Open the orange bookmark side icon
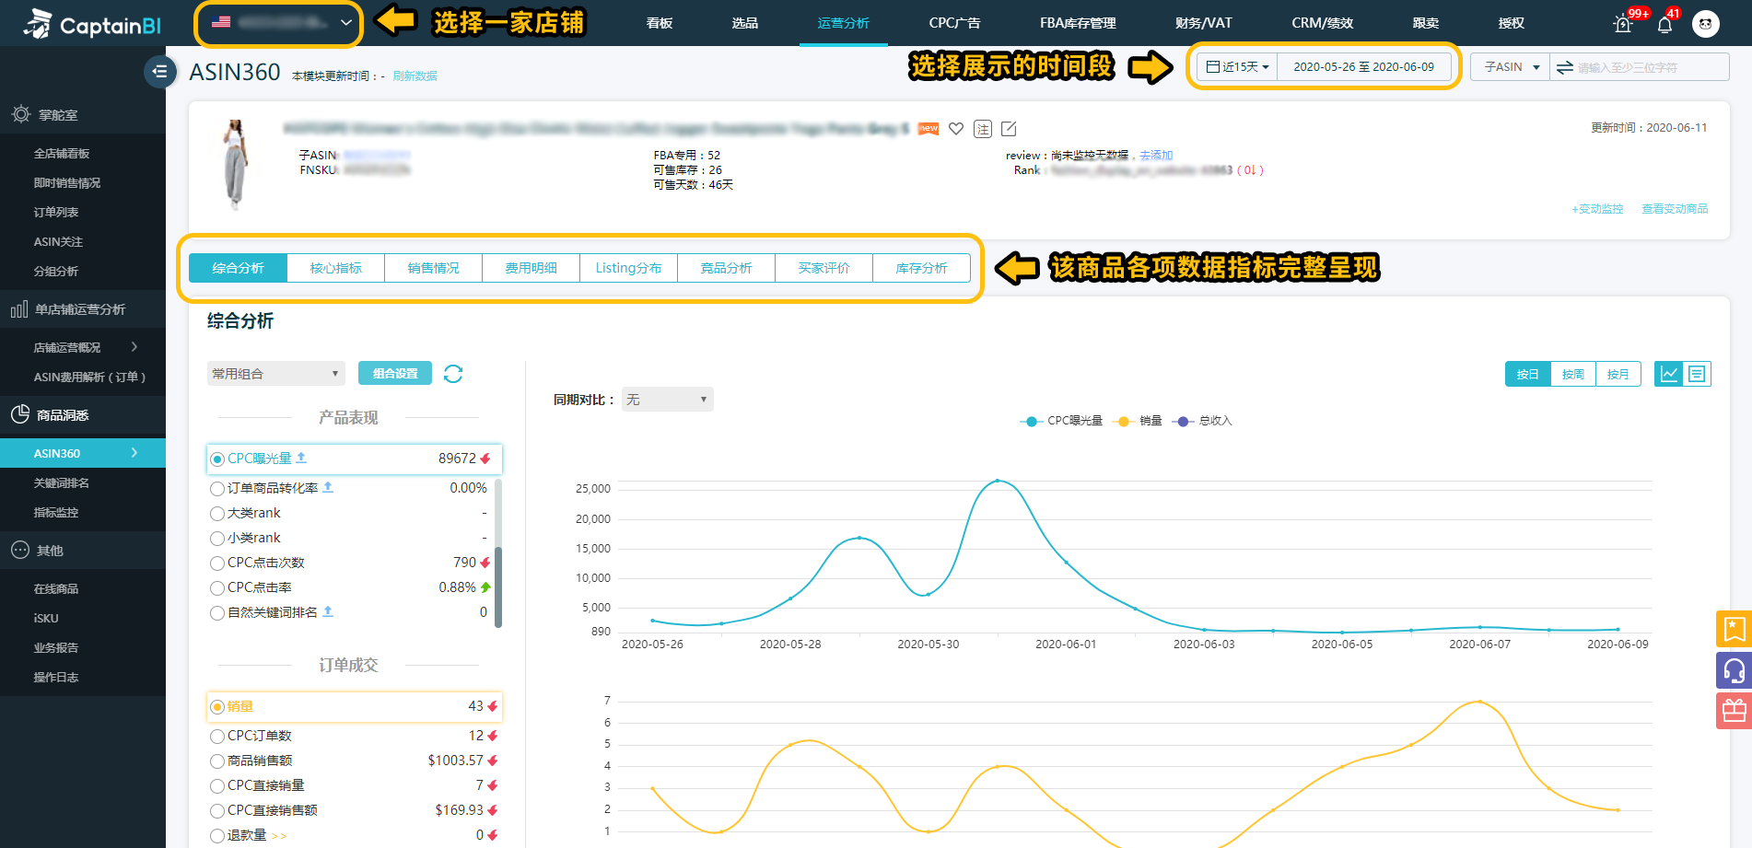The width and height of the screenshot is (1752, 848). point(1734,630)
